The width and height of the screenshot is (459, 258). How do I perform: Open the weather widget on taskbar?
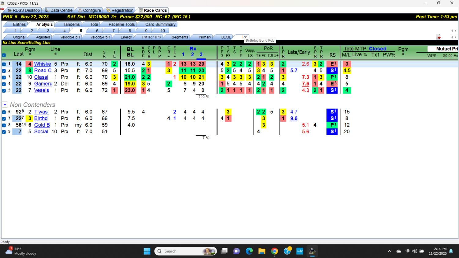[x=21, y=251]
